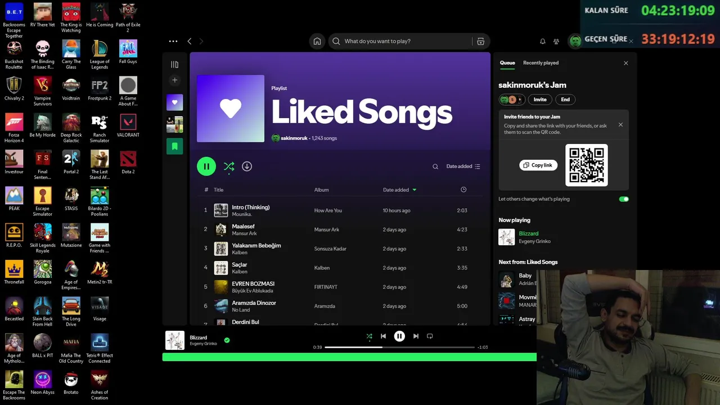The image size is (720, 405).
Task: Click the plus Create button in sidebar
Action: pos(174,80)
